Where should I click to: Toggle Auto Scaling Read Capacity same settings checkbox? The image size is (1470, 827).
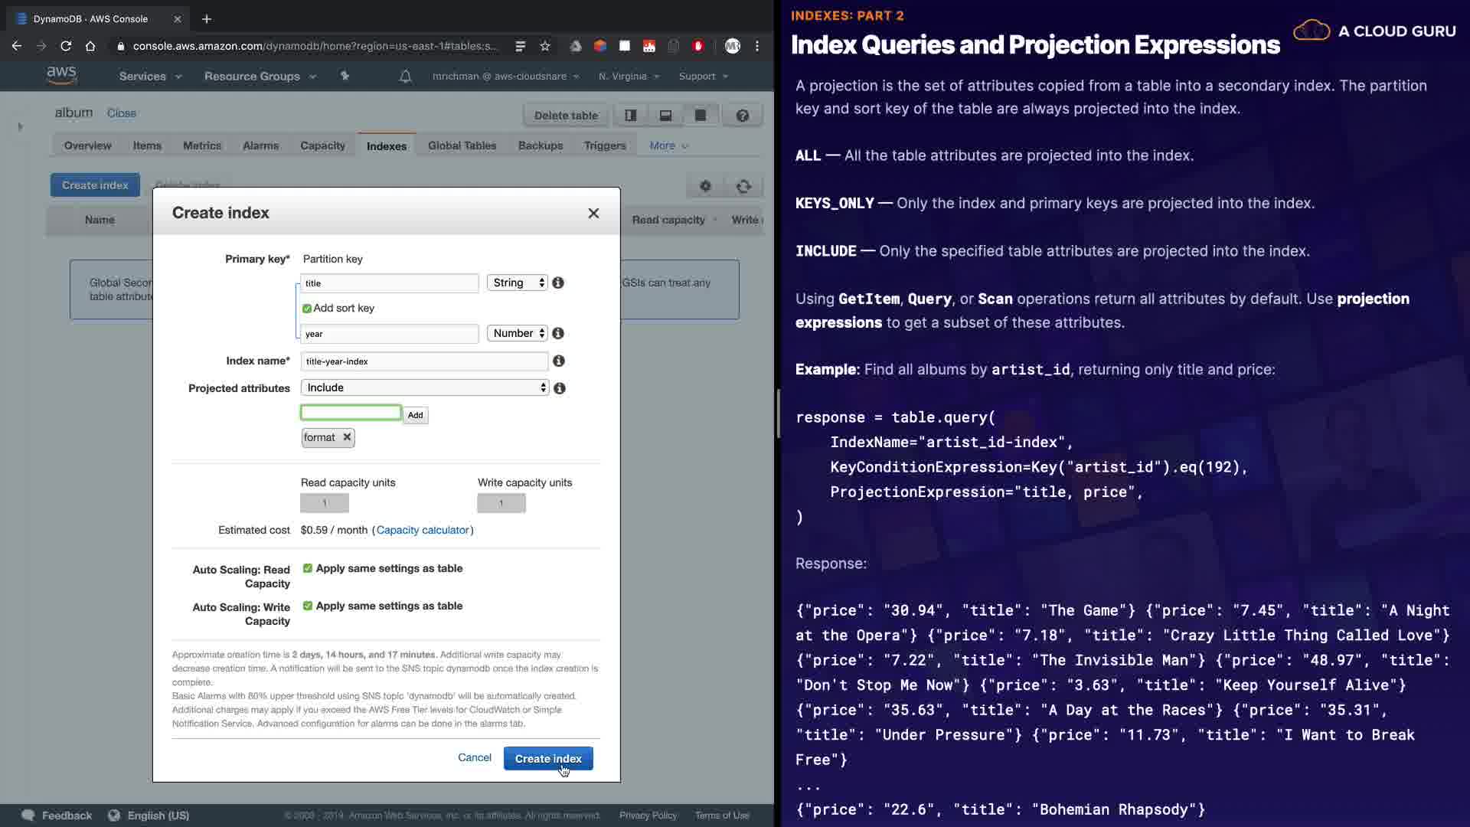tap(308, 568)
